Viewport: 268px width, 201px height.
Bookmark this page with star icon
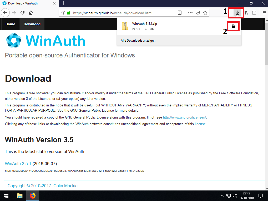(205, 13)
